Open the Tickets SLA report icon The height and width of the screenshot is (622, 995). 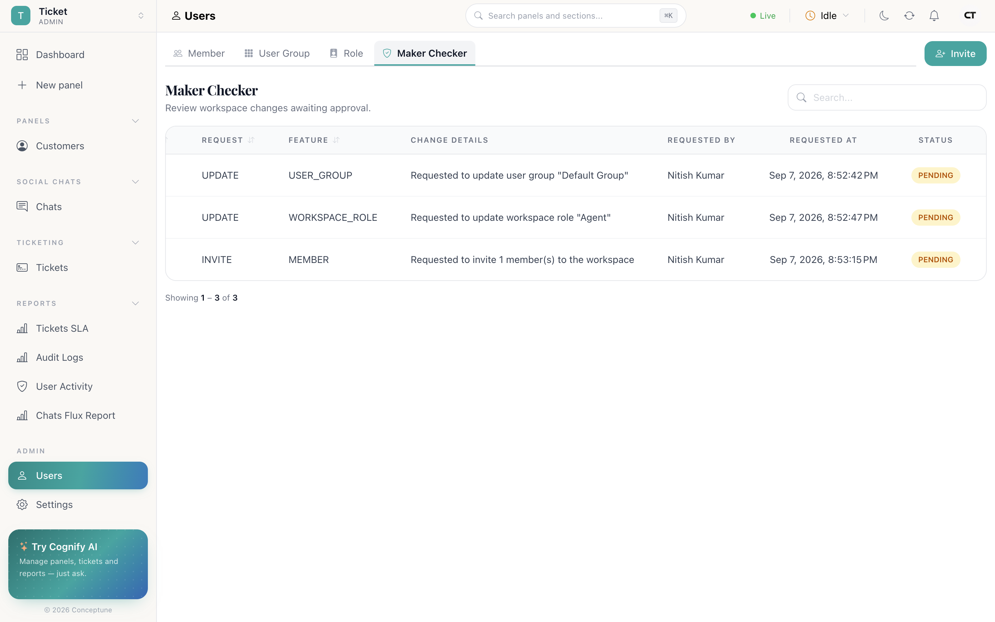click(22, 328)
